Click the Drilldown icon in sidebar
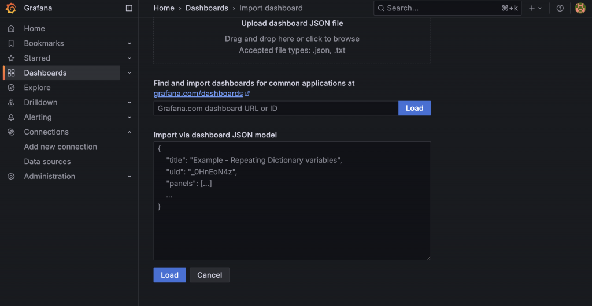The width and height of the screenshot is (592, 306). (x=12, y=103)
